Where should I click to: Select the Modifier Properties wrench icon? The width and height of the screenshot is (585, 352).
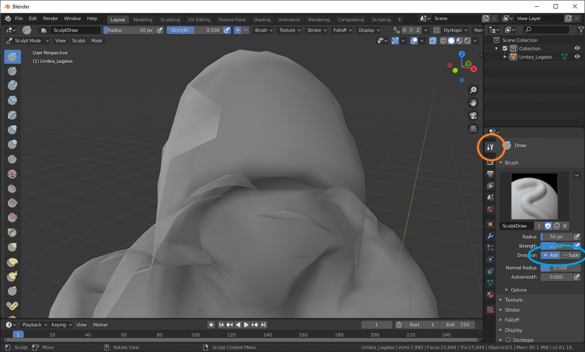click(490, 237)
